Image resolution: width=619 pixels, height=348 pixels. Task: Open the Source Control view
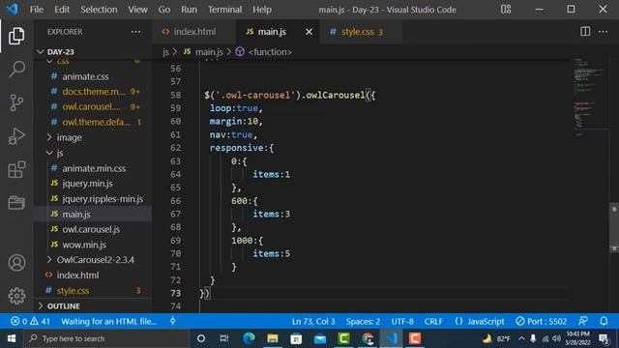[16, 102]
